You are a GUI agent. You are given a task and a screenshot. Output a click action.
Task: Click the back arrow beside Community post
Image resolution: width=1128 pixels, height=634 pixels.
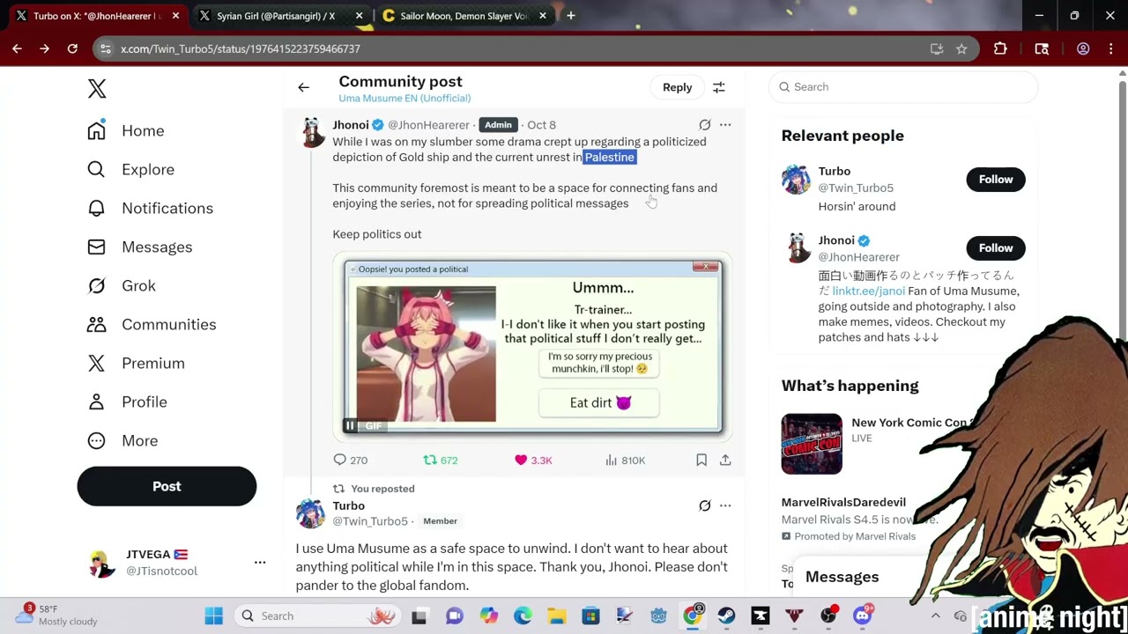(303, 87)
